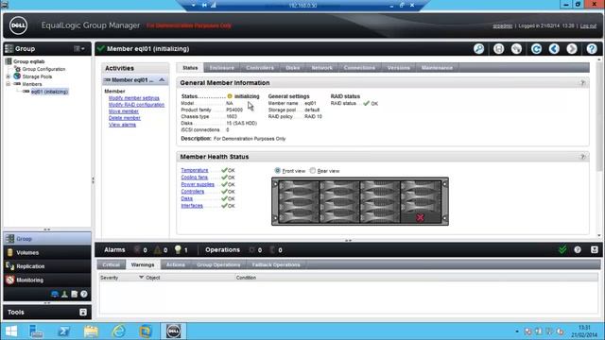This screenshot has width=605, height=340.
Task: Click Modify member settings link
Action: (134, 98)
